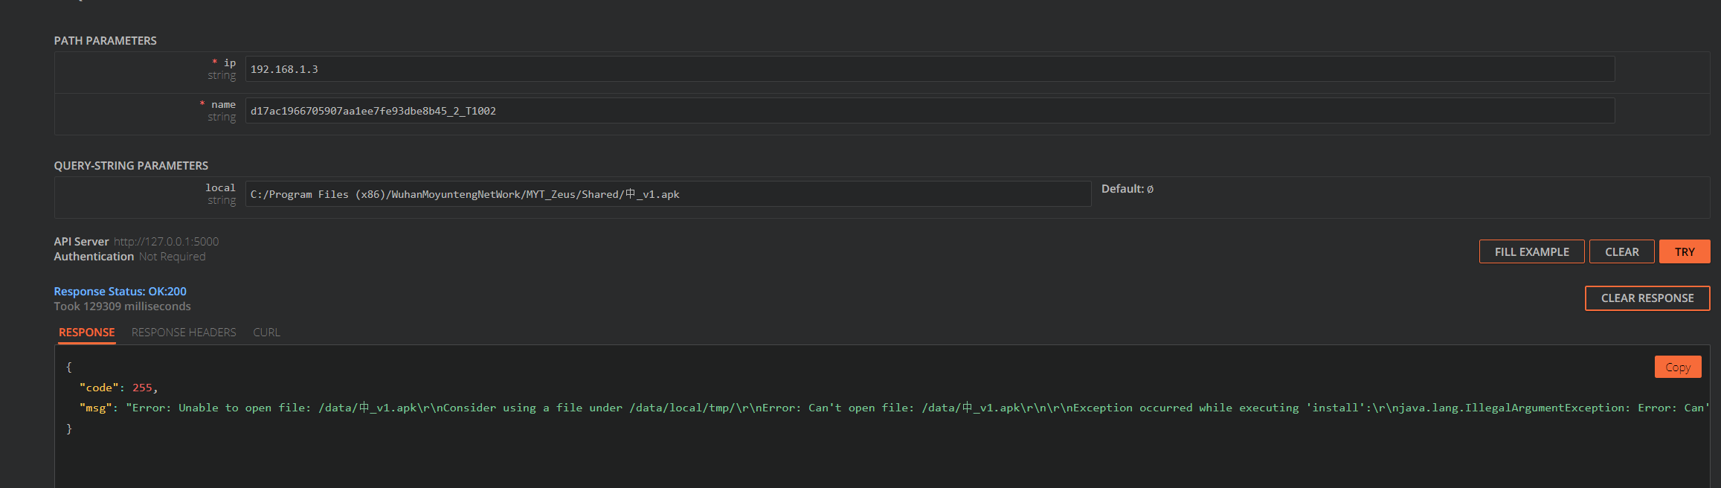
Task: Open the RESPONSE HEADERS tab
Action: coord(184,333)
